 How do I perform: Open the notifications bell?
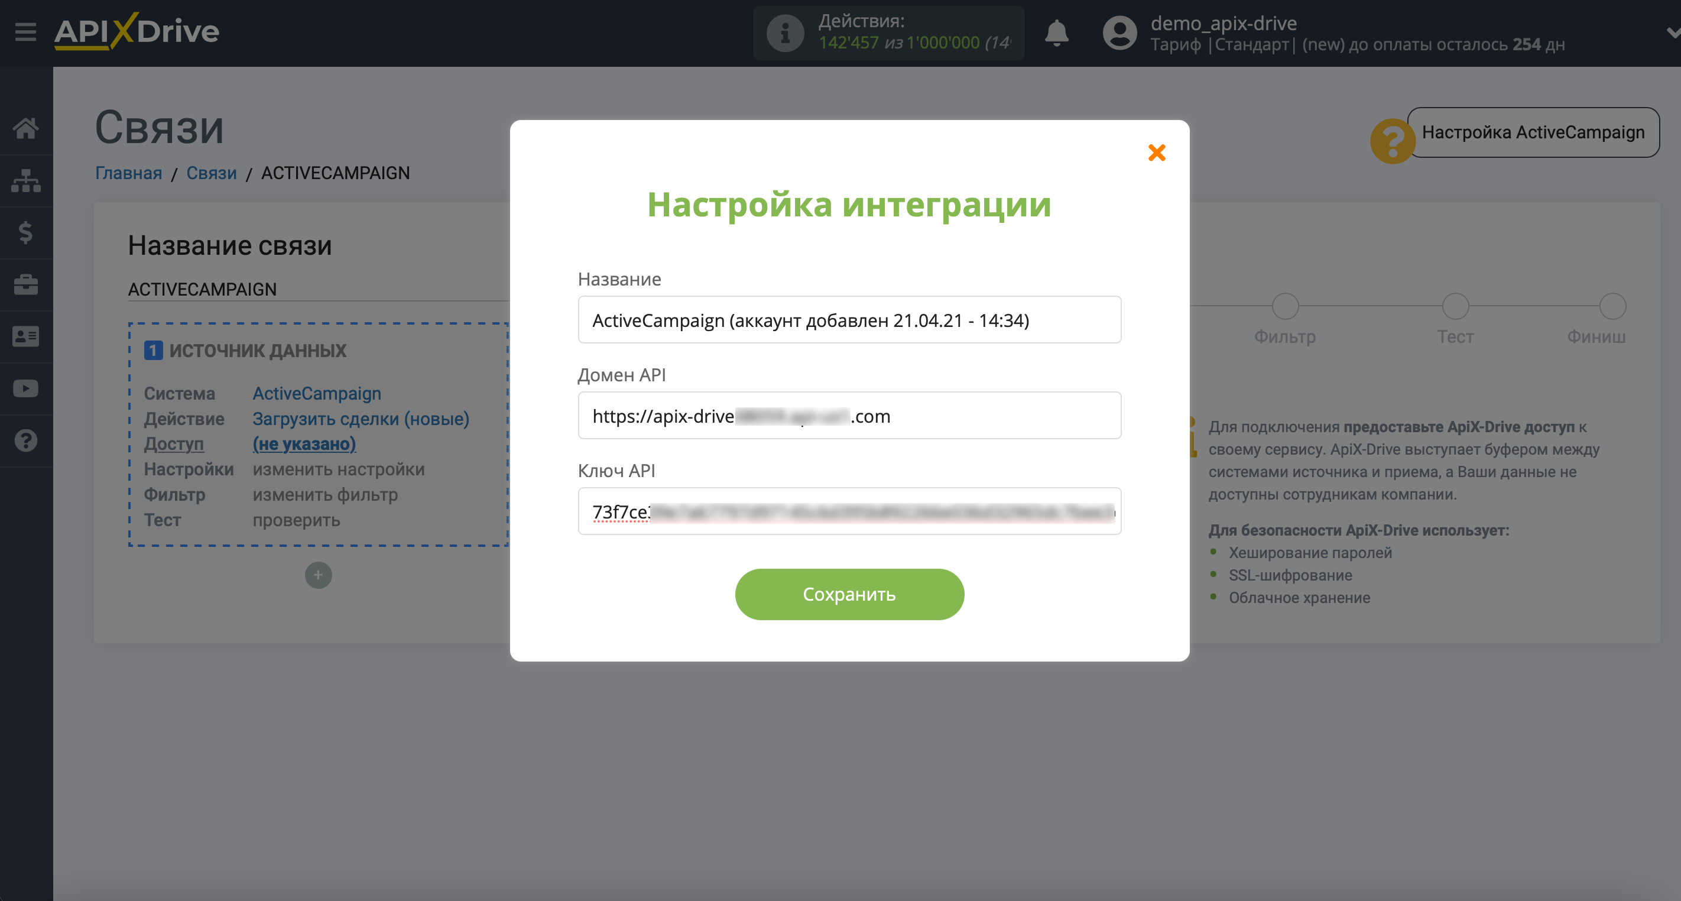pos(1056,32)
